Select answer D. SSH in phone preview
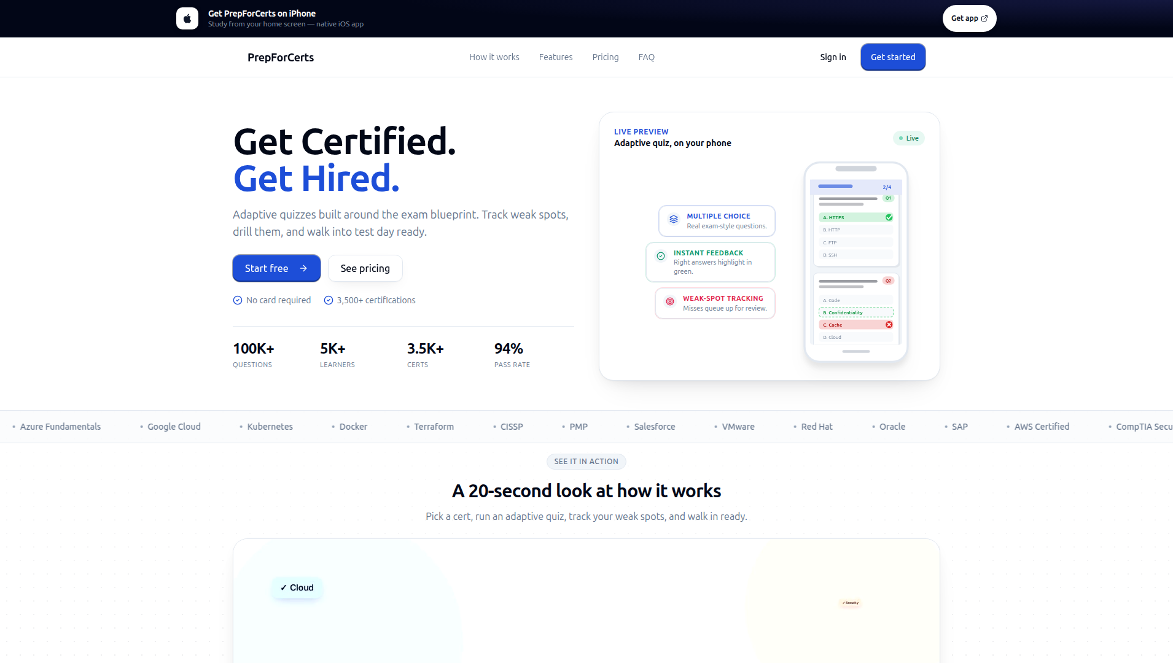Image resolution: width=1173 pixels, height=663 pixels. (x=856, y=255)
